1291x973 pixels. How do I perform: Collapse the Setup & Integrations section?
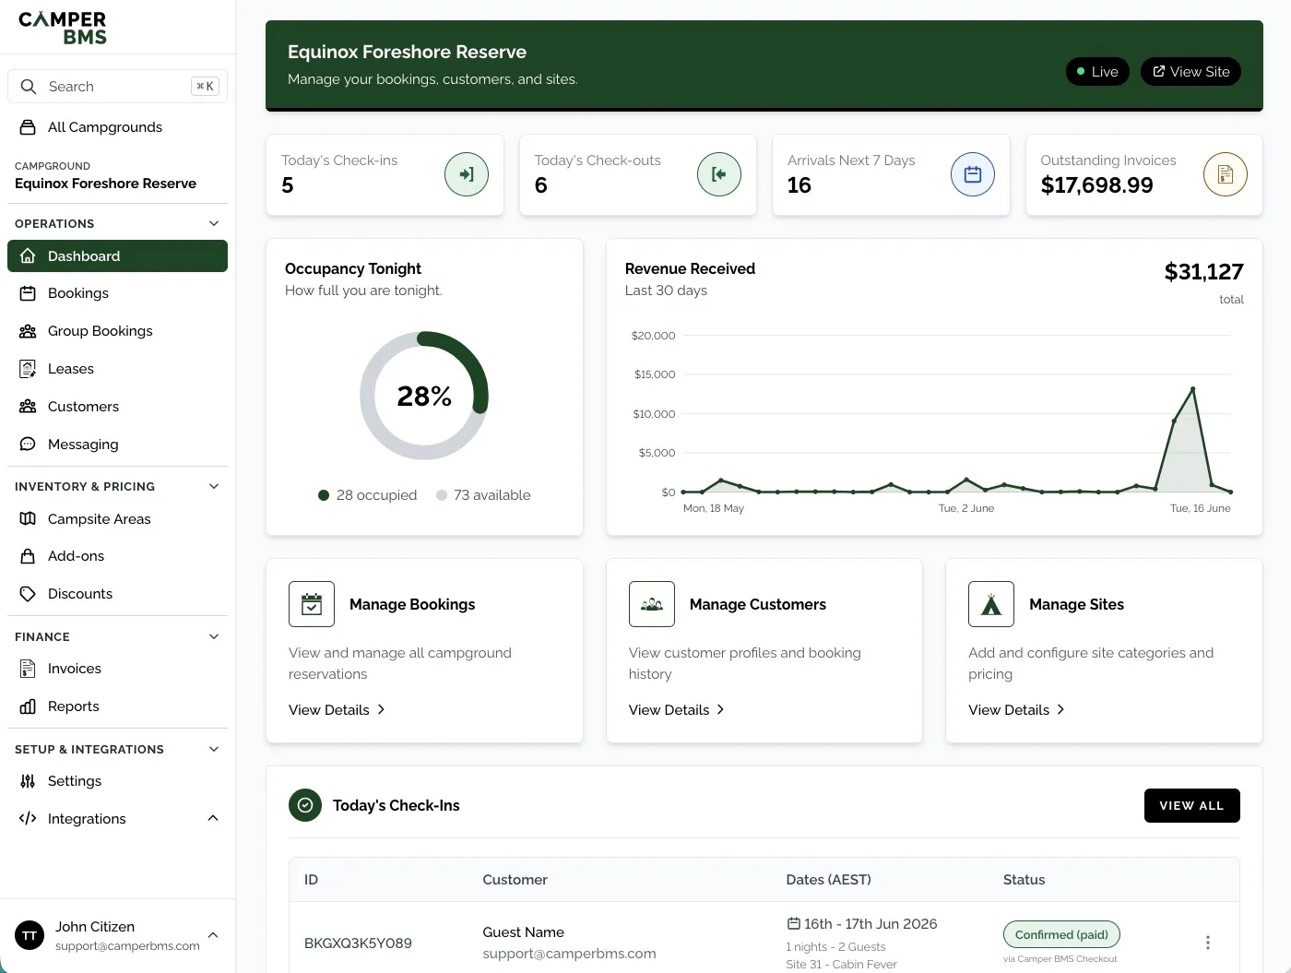tap(214, 750)
